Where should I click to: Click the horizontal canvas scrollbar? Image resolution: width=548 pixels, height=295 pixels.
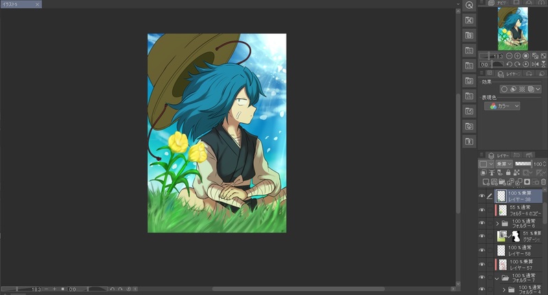click(298, 289)
